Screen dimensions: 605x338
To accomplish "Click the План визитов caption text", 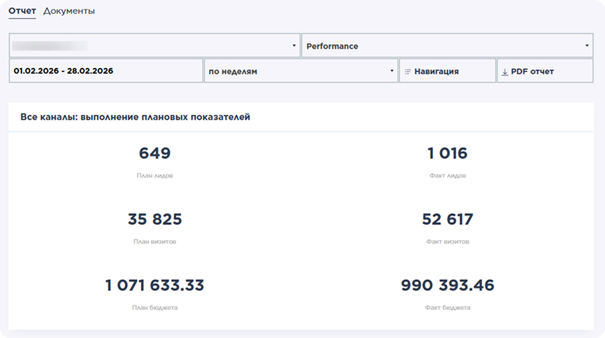I will point(155,242).
